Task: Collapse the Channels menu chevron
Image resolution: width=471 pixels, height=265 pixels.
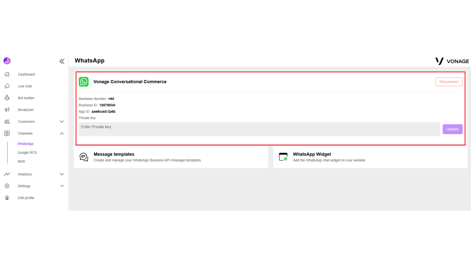Action: pyautogui.click(x=62, y=133)
